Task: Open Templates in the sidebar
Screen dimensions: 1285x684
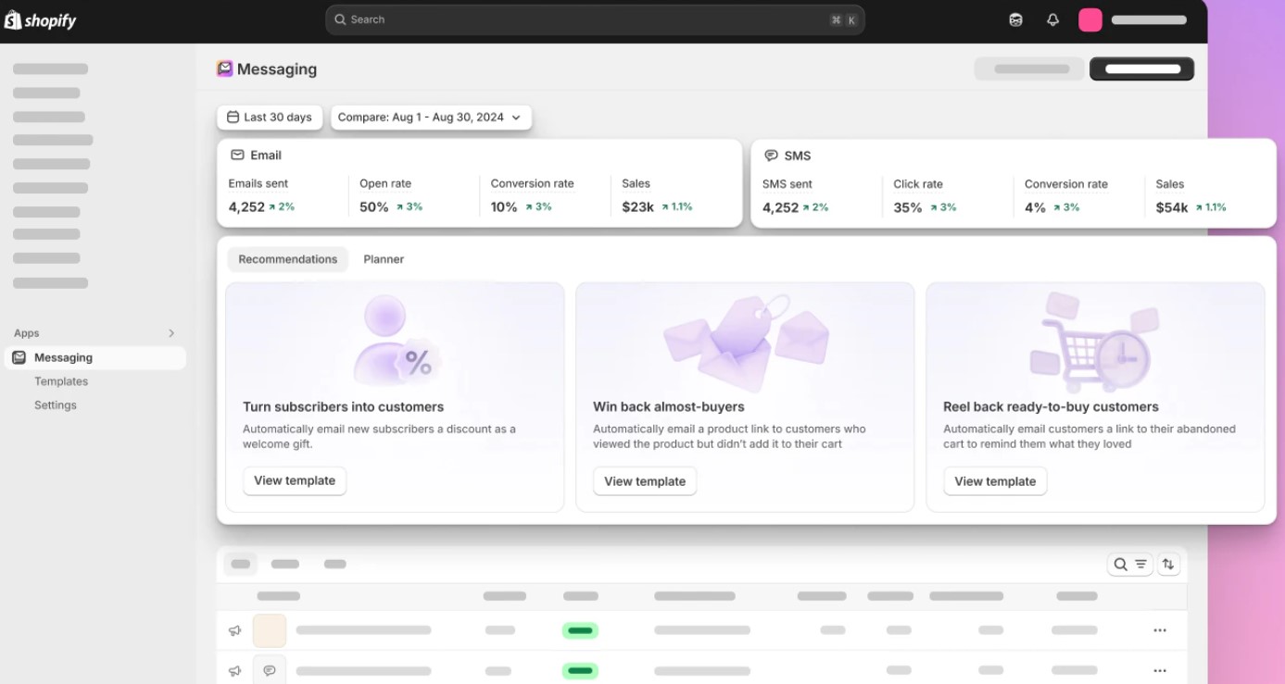Action: click(x=61, y=381)
